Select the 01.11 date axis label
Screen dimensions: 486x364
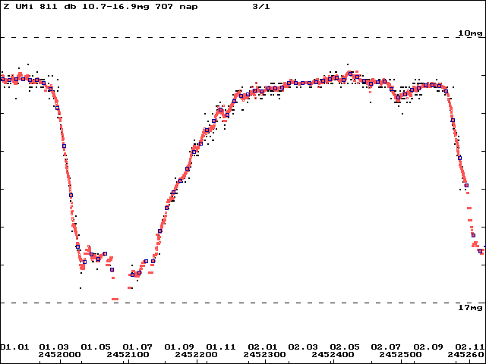[x=220, y=347]
